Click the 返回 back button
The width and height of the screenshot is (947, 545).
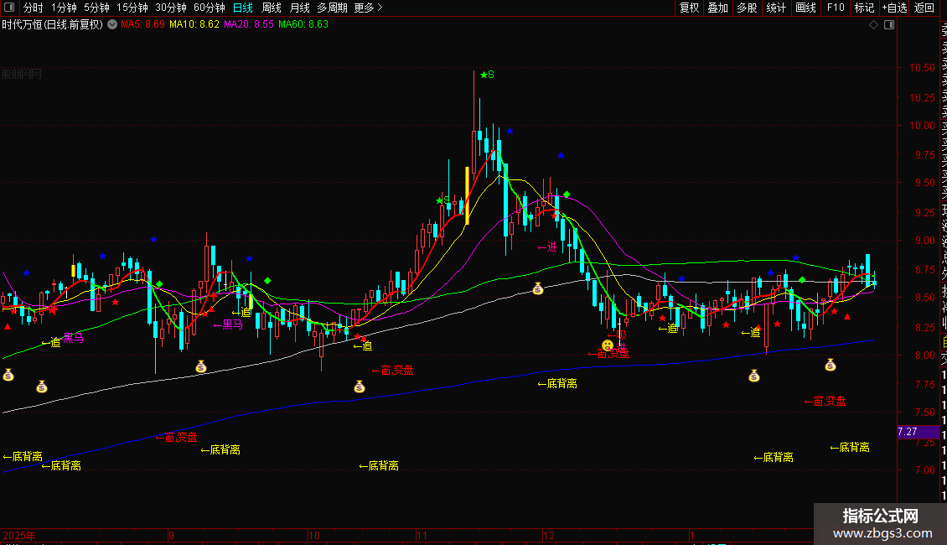point(924,8)
